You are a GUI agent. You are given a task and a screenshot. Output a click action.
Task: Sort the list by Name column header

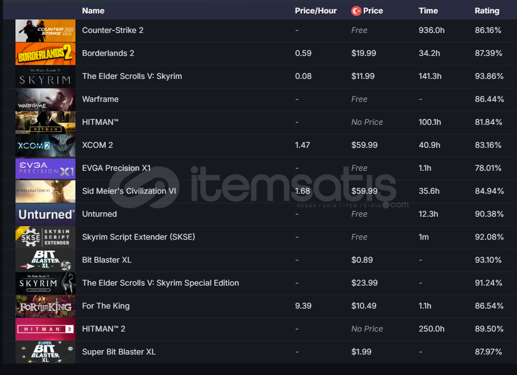(x=93, y=11)
